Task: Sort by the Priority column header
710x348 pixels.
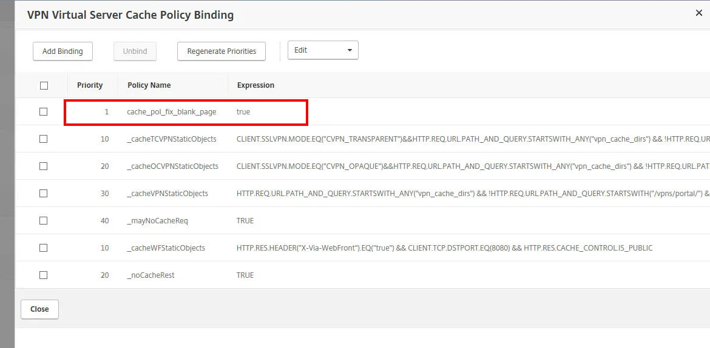Action: pyautogui.click(x=90, y=85)
